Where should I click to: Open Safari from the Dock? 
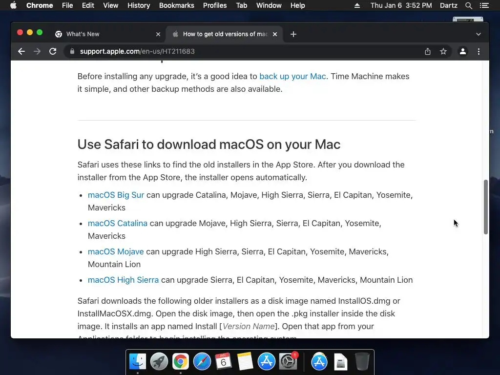202,362
